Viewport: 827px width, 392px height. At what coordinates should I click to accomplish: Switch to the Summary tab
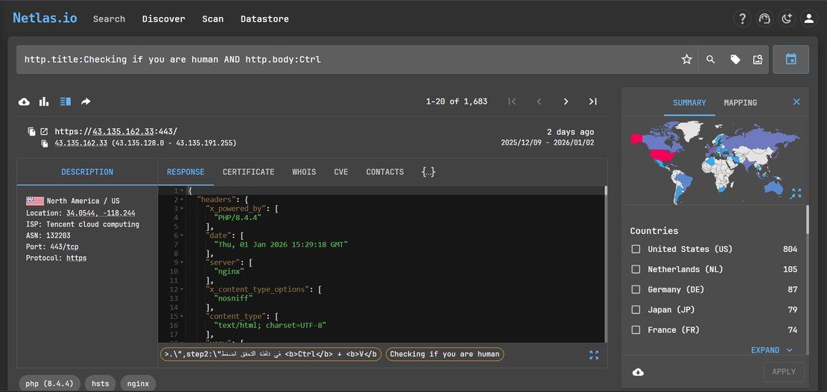pos(689,102)
